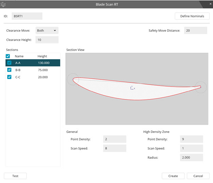This screenshot has height=183, width=213.
Task: Focus the Clearance Height field
Action: point(46,40)
